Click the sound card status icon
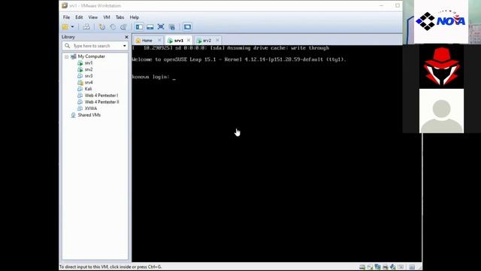 coord(392,267)
